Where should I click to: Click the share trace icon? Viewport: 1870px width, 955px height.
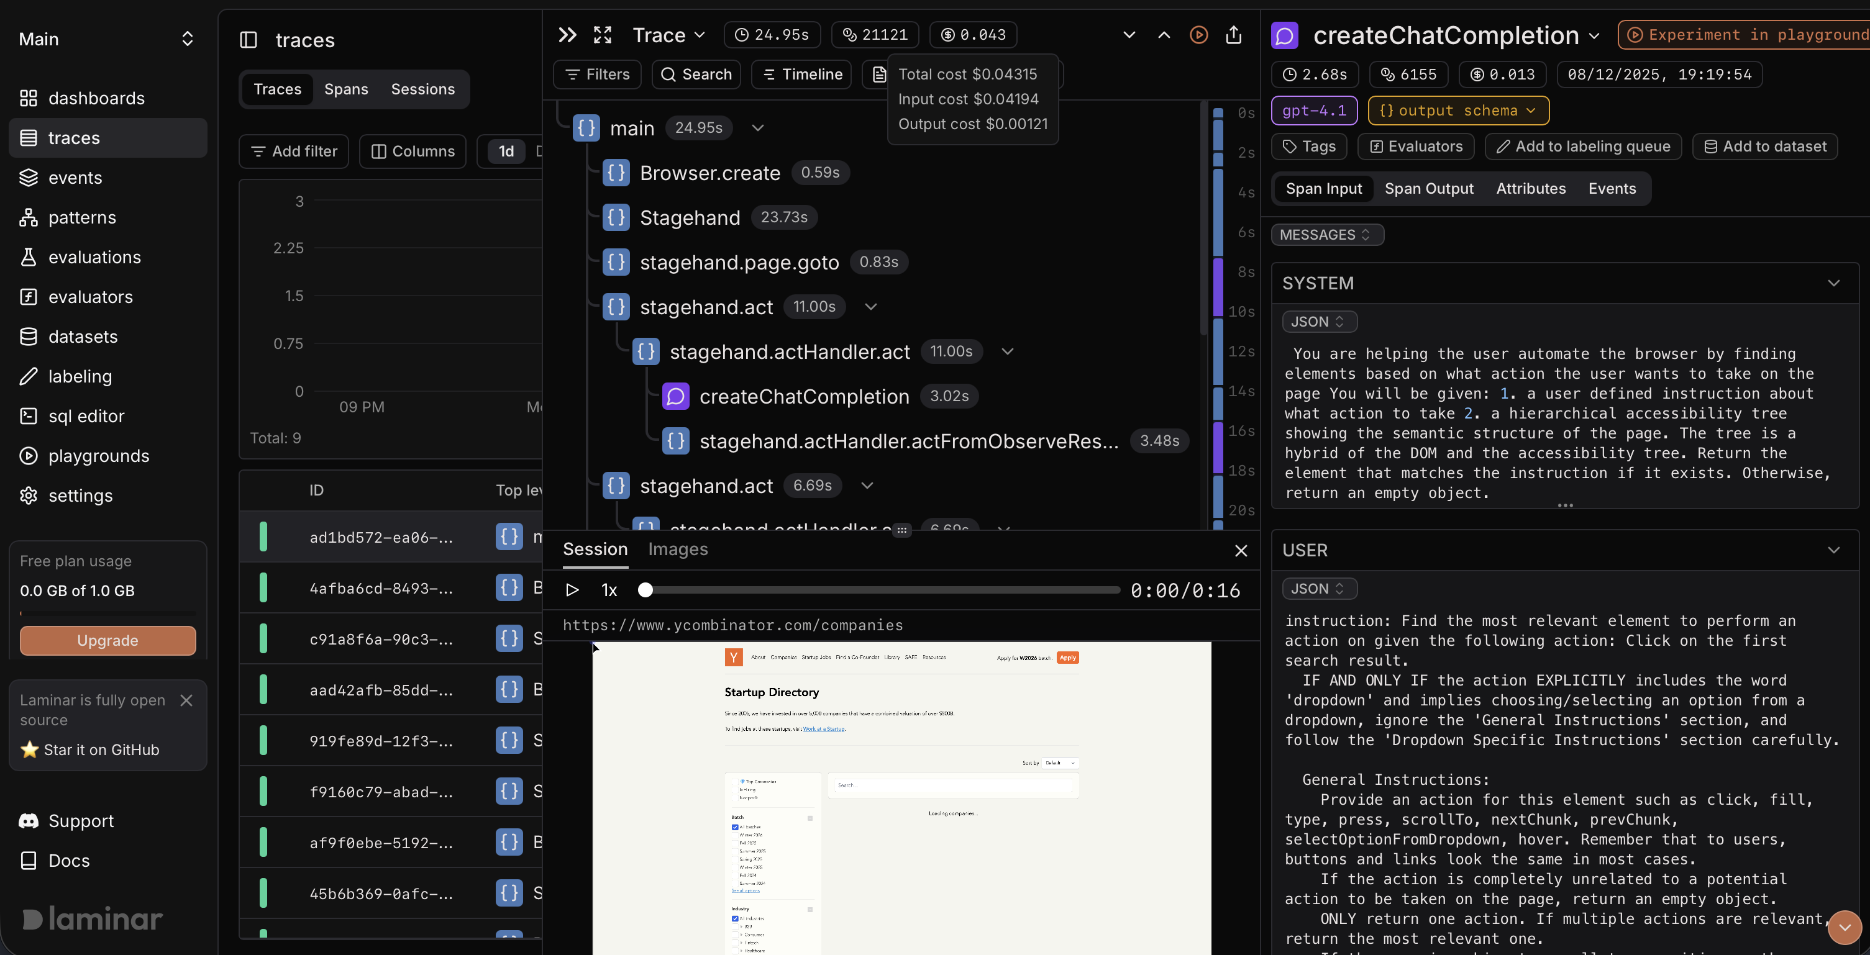pyautogui.click(x=1233, y=35)
